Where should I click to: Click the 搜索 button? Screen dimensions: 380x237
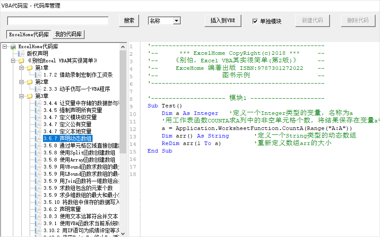tap(129, 21)
